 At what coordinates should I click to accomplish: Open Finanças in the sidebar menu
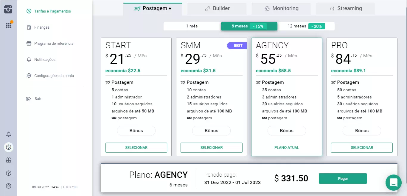pos(42,27)
